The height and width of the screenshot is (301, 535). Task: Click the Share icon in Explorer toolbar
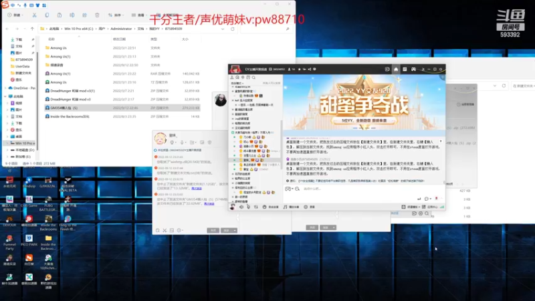click(x=85, y=15)
